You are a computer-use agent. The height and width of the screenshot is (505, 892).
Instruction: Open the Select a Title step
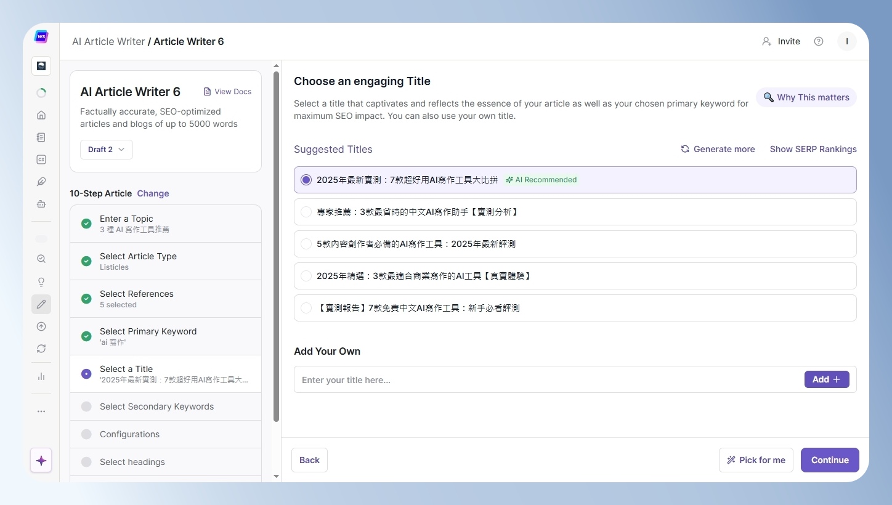click(166, 374)
